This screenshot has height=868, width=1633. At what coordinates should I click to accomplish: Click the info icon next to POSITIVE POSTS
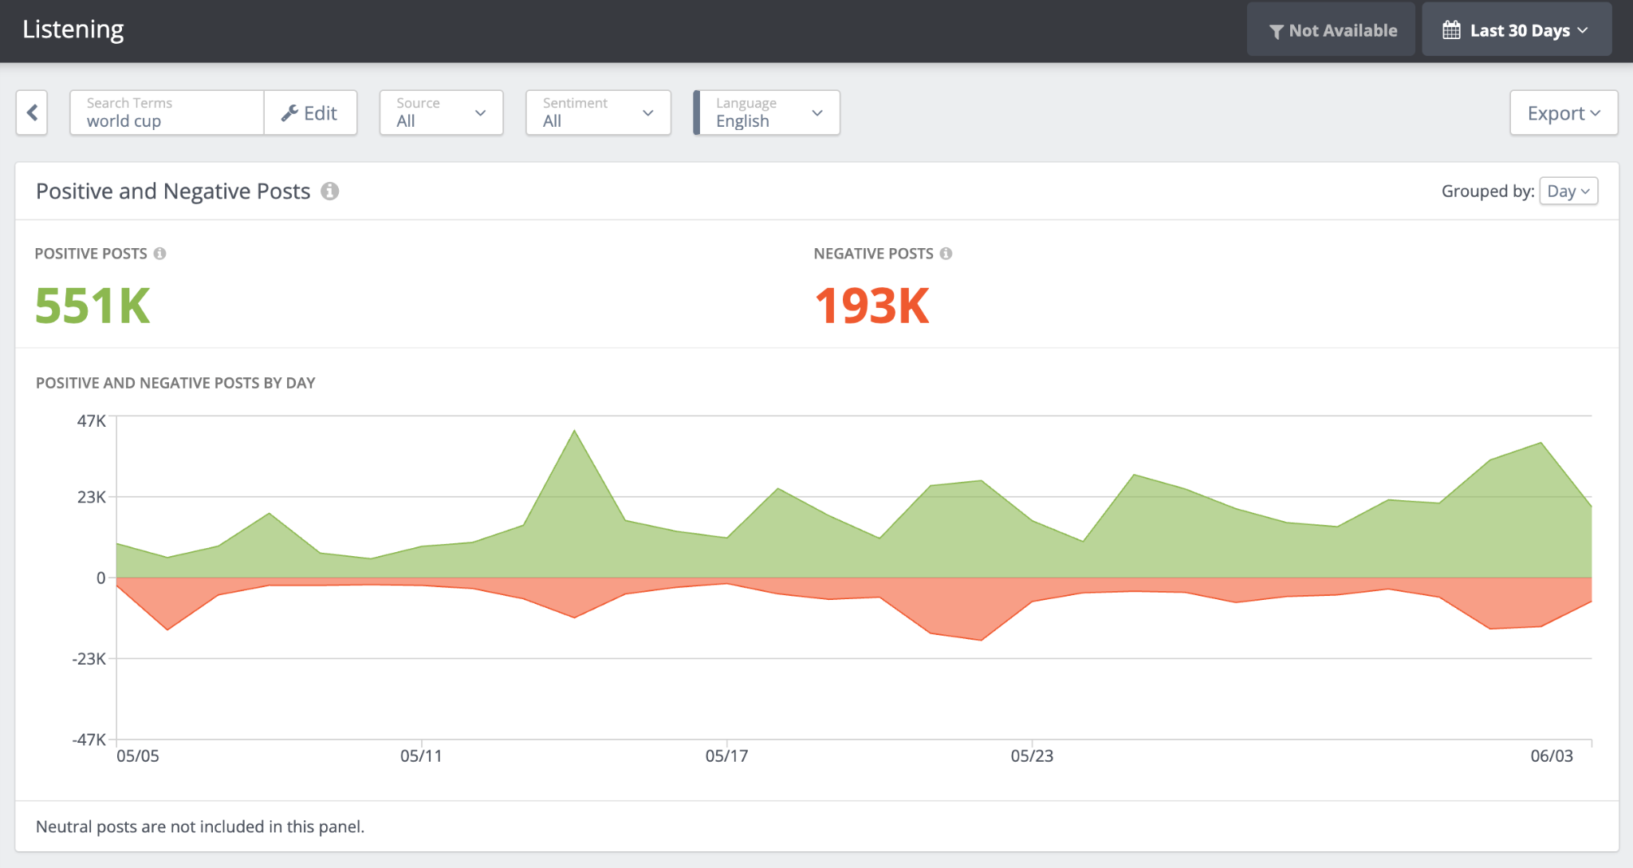tap(159, 254)
